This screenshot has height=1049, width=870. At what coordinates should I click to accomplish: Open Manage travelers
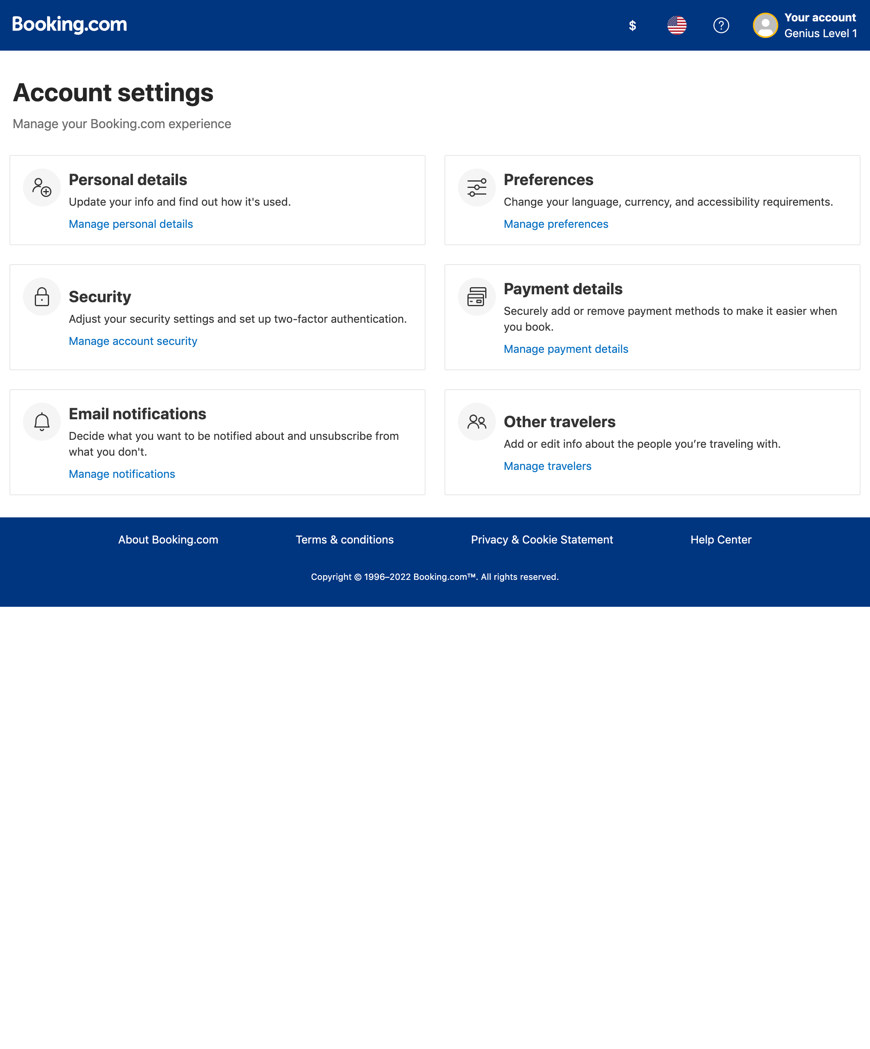click(x=547, y=466)
